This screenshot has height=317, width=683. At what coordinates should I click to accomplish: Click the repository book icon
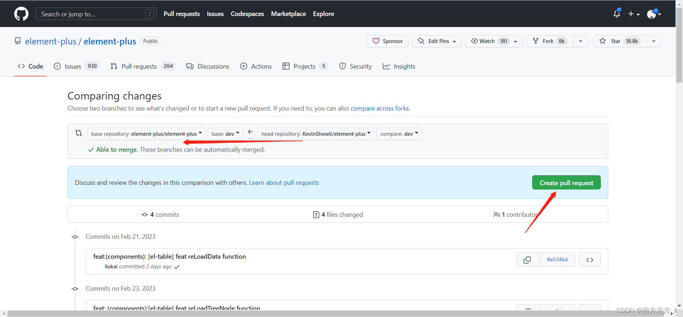(x=18, y=41)
